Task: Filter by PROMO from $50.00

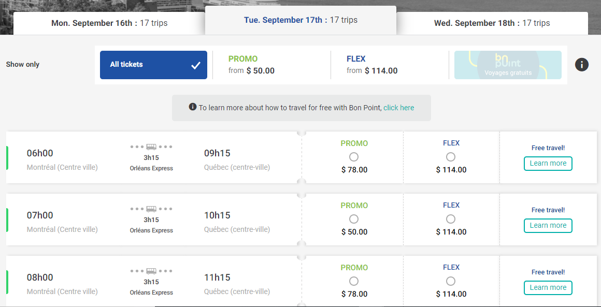Action: (271, 65)
